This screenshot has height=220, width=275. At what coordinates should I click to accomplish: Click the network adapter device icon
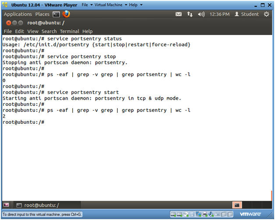click(198, 214)
